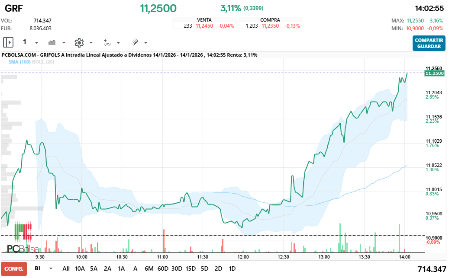Toggle the SMA (100) indicator label
This screenshot has width=452, height=278.
point(19,62)
